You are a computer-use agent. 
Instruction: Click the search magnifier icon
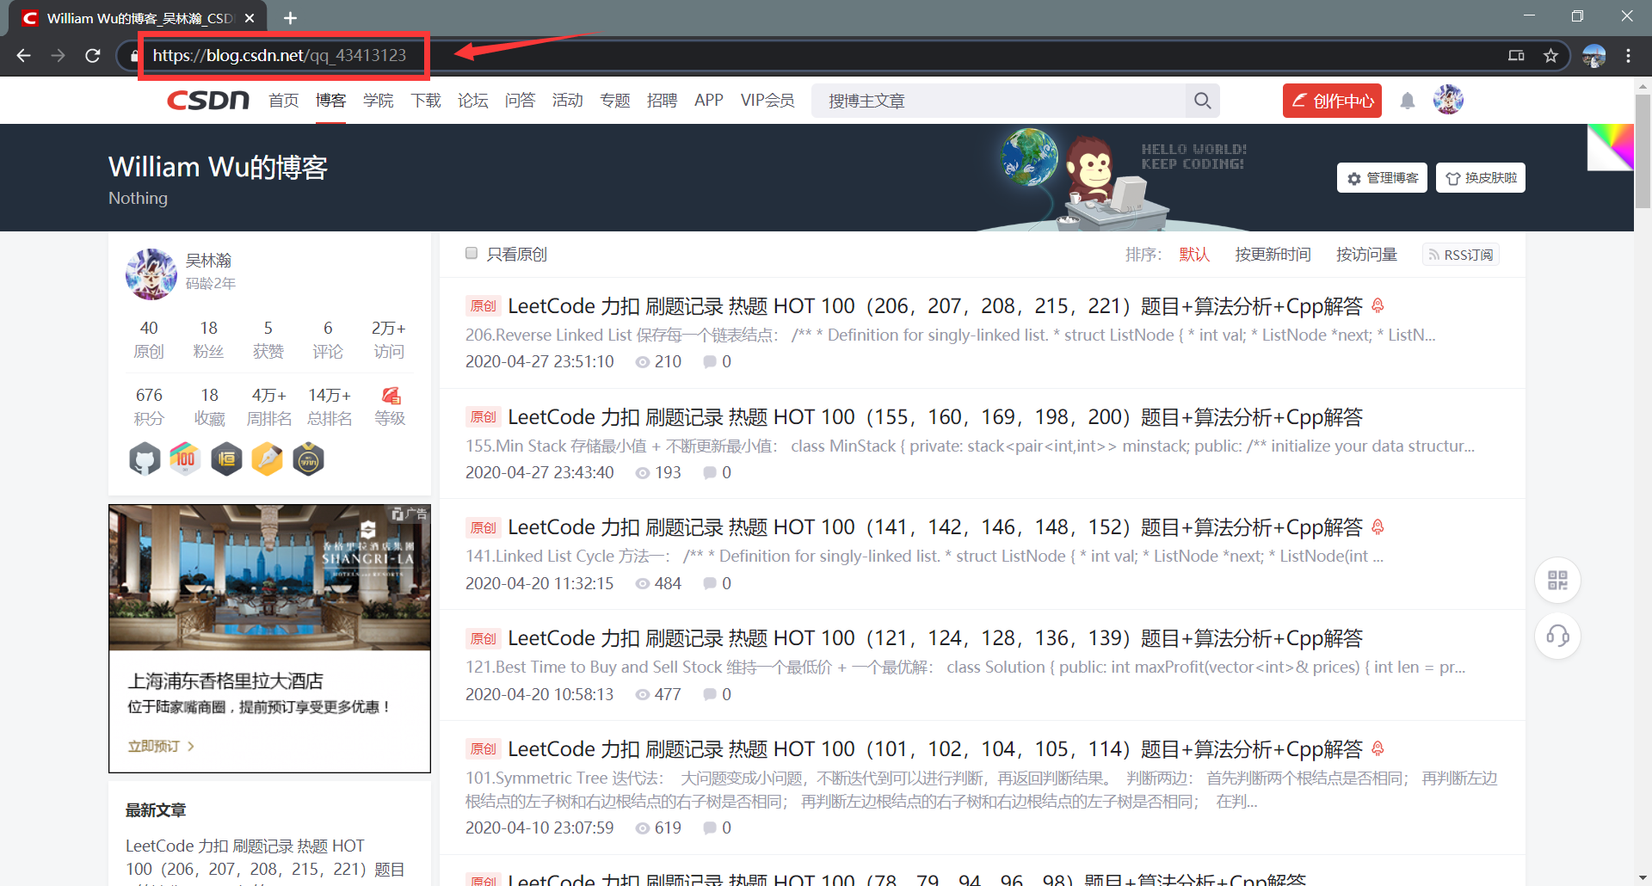click(x=1202, y=101)
